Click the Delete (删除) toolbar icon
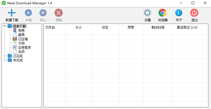 (x=59, y=13)
